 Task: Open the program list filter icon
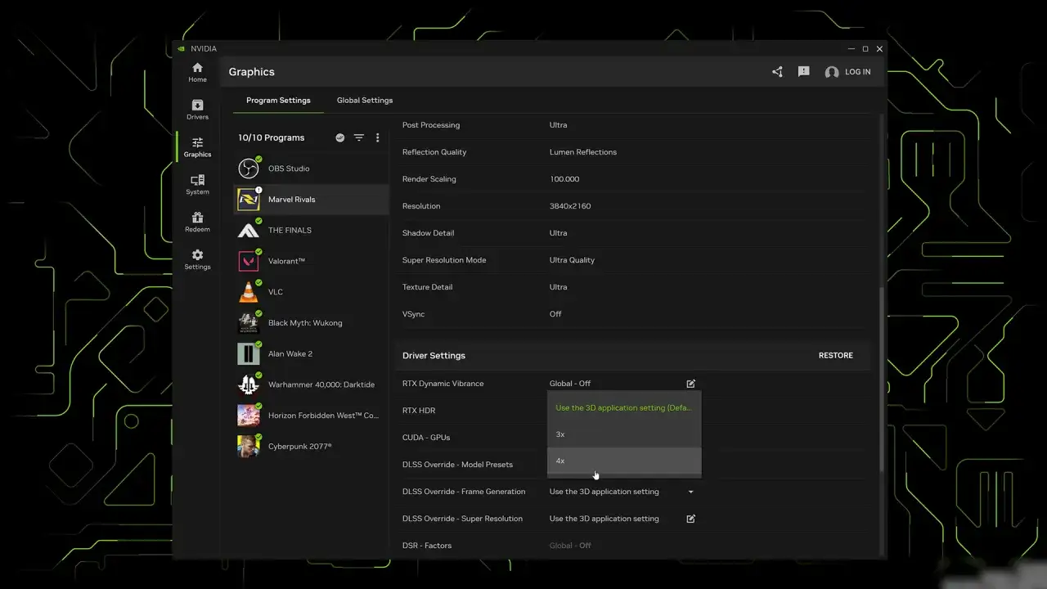(x=358, y=138)
